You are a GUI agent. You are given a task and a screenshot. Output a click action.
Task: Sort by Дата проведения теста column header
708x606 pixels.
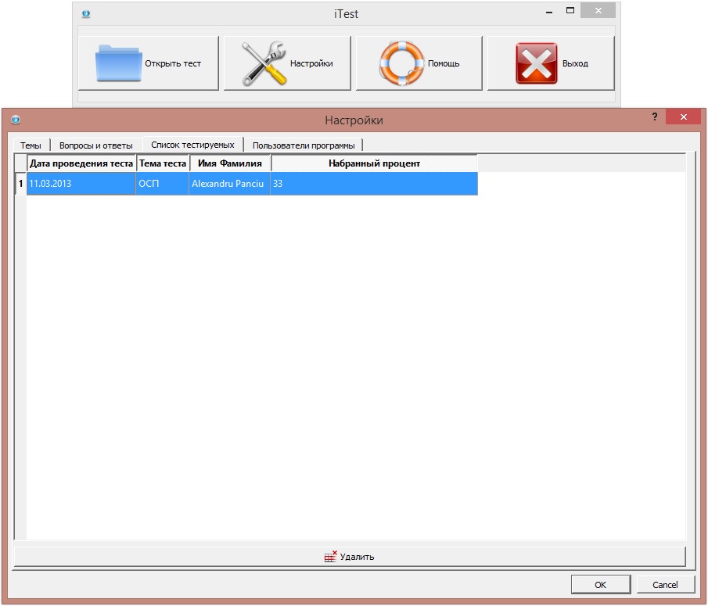(x=81, y=163)
